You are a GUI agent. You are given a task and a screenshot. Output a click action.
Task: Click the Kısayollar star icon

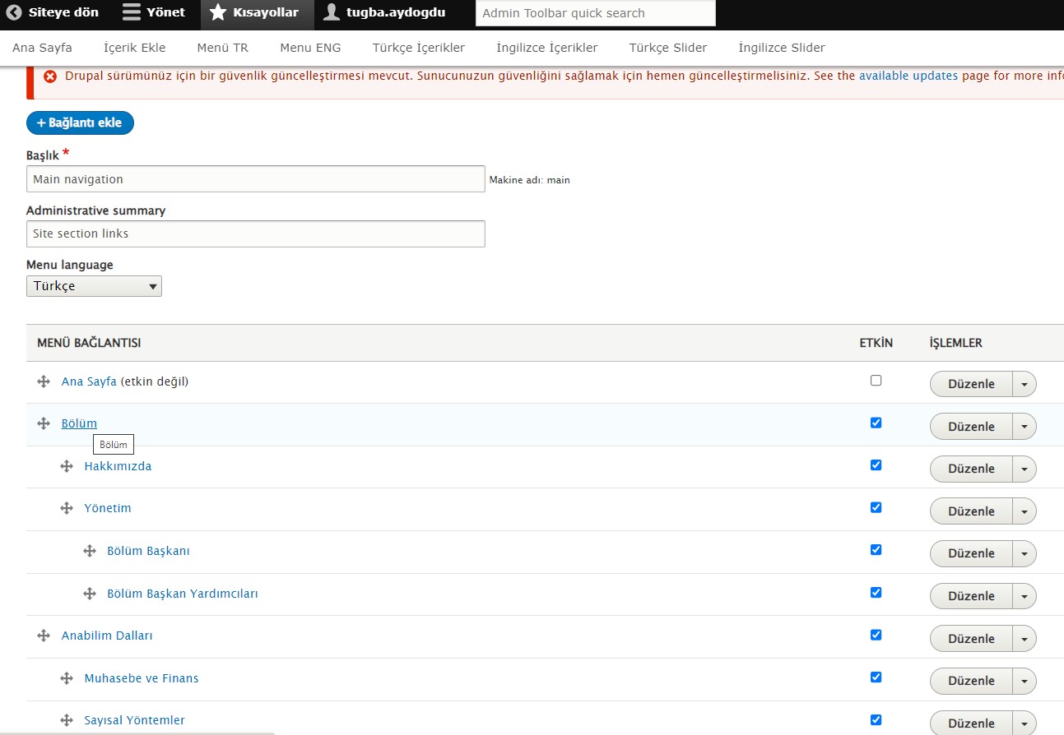[217, 12]
